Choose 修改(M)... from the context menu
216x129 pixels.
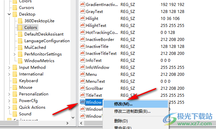click(136, 104)
